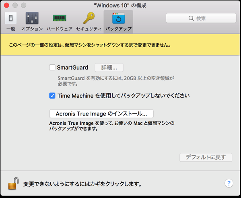Click the SmartGuard label text
241x198 pixels.
point(72,68)
